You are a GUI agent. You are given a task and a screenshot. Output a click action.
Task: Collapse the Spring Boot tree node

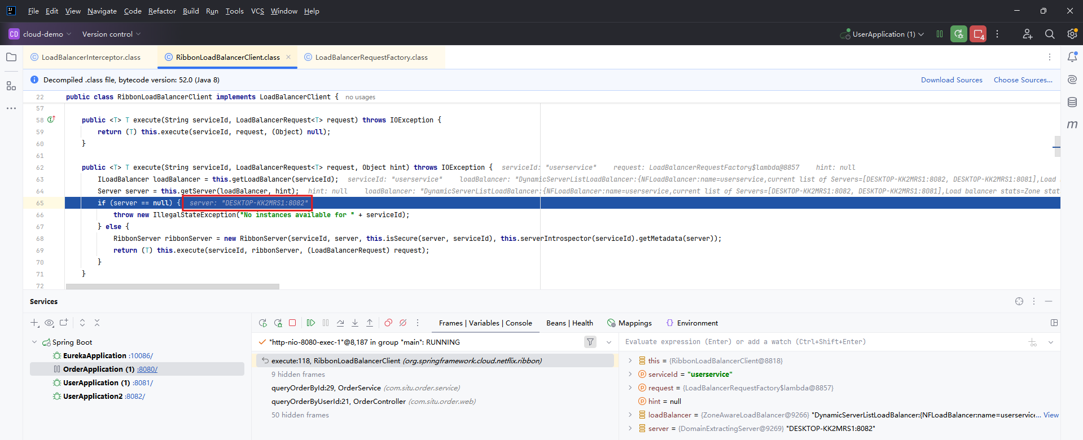coord(34,342)
